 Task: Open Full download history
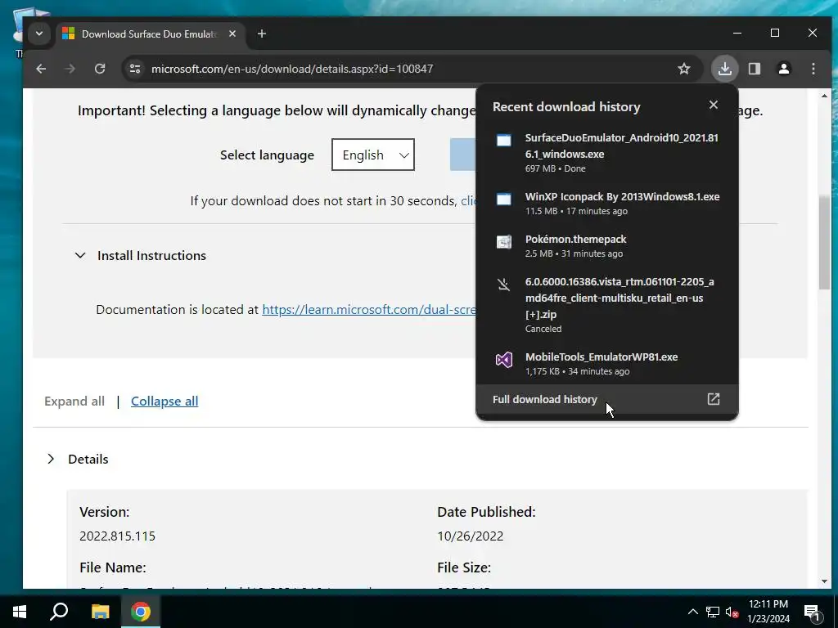coord(606,399)
